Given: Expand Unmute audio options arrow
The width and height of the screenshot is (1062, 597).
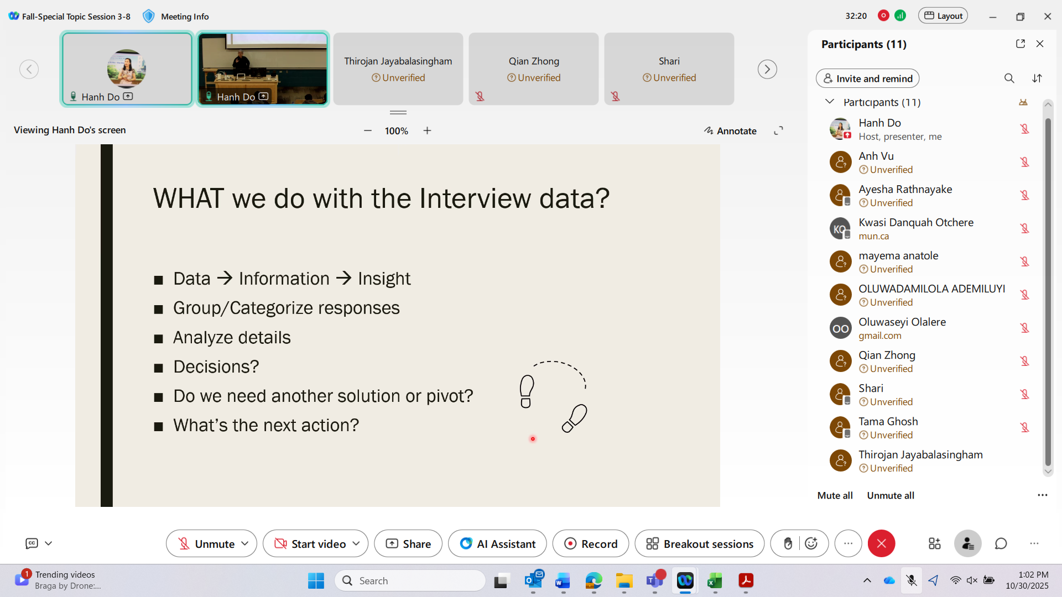Looking at the screenshot, I should 245,544.
